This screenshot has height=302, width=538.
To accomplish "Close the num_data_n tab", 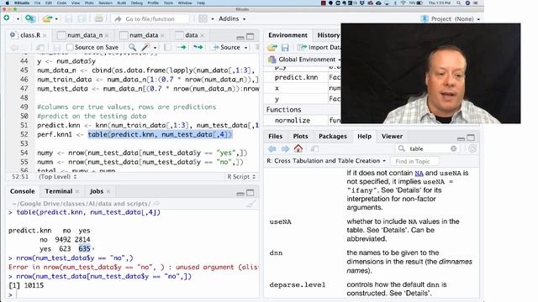I will (x=107, y=35).
